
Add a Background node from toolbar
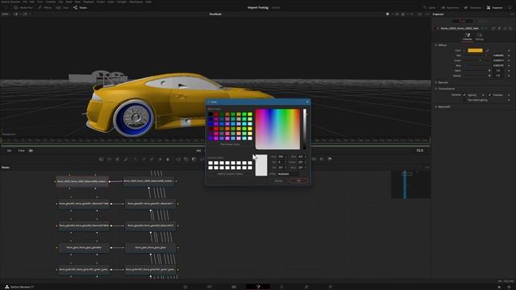click(101, 159)
